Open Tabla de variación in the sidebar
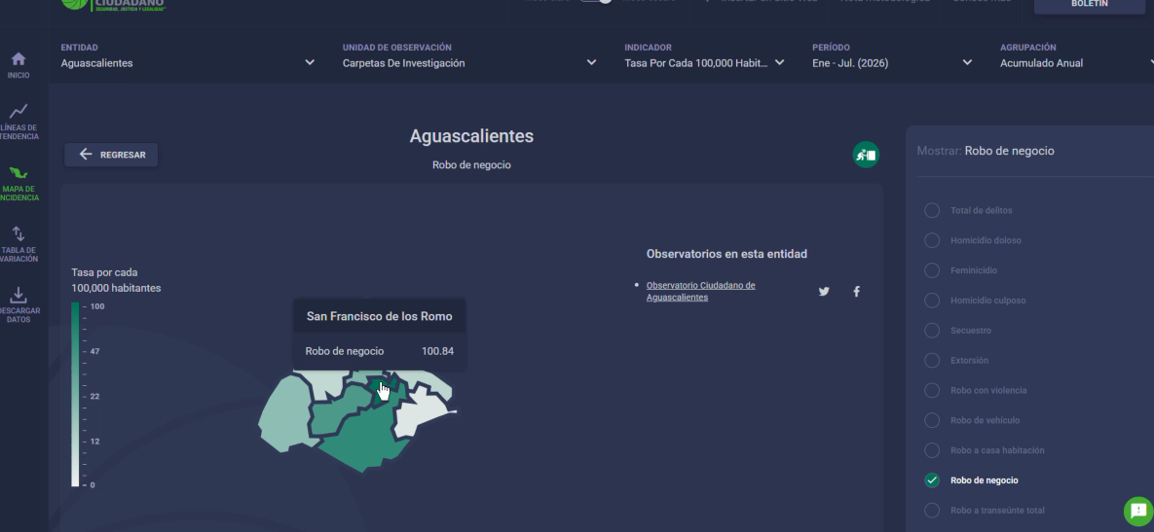Viewport: 1154px width, 532px height. coord(19,245)
